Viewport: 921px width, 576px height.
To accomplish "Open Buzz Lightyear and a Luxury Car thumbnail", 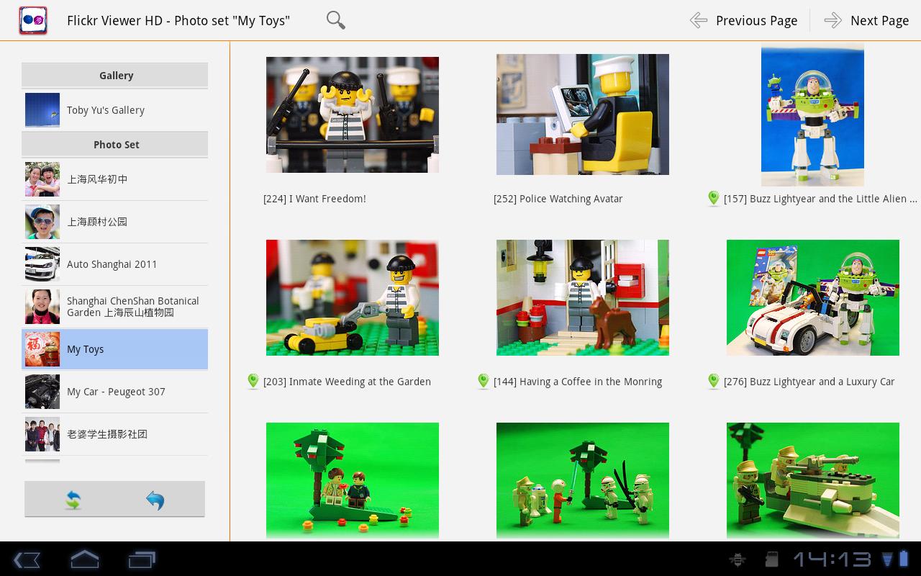I will (813, 297).
